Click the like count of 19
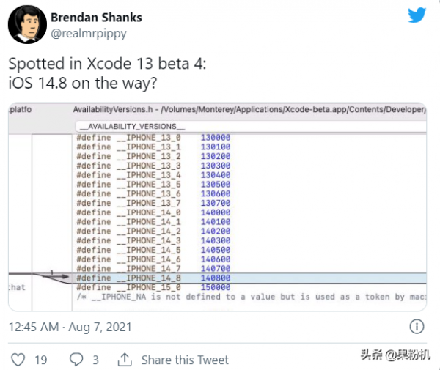The height and width of the screenshot is (370, 440). [x=41, y=360]
